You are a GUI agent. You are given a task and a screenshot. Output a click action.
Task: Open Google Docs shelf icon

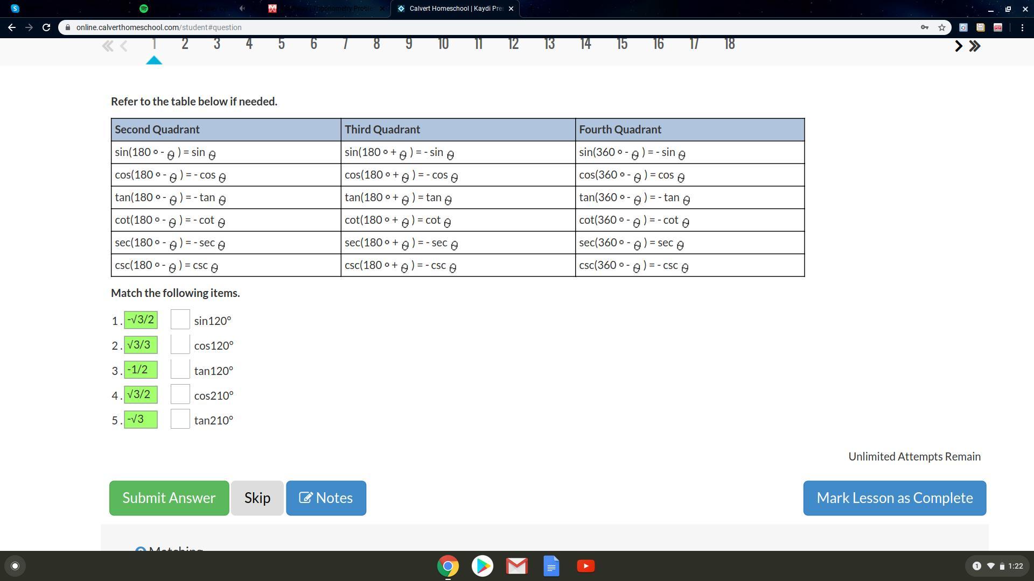point(551,566)
